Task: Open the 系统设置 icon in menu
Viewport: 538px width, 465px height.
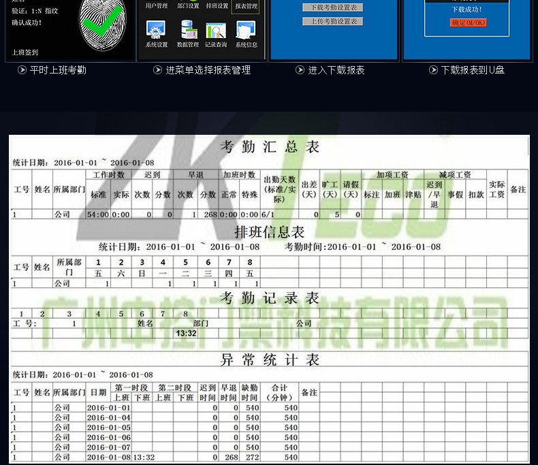Action: coord(157,31)
